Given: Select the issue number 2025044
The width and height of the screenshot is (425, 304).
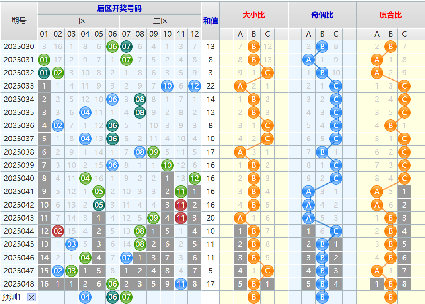Looking at the screenshot, I should [x=19, y=231].
